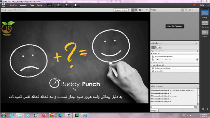Select Share pod zoom-in view icon
Screen dimensions: 210x118
click(136, 10)
